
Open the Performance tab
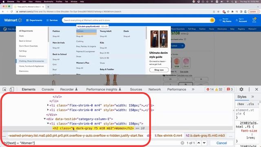pos(177,89)
